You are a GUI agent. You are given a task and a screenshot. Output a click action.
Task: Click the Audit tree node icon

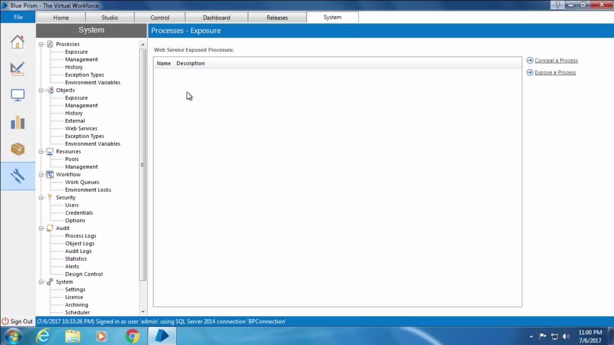tap(50, 228)
